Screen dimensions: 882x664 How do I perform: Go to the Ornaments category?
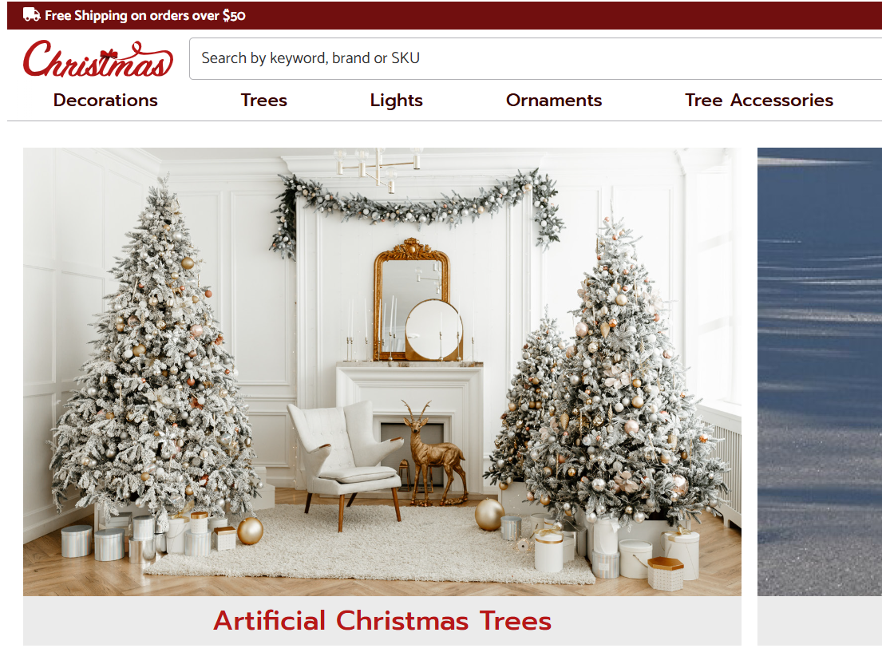click(x=554, y=100)
